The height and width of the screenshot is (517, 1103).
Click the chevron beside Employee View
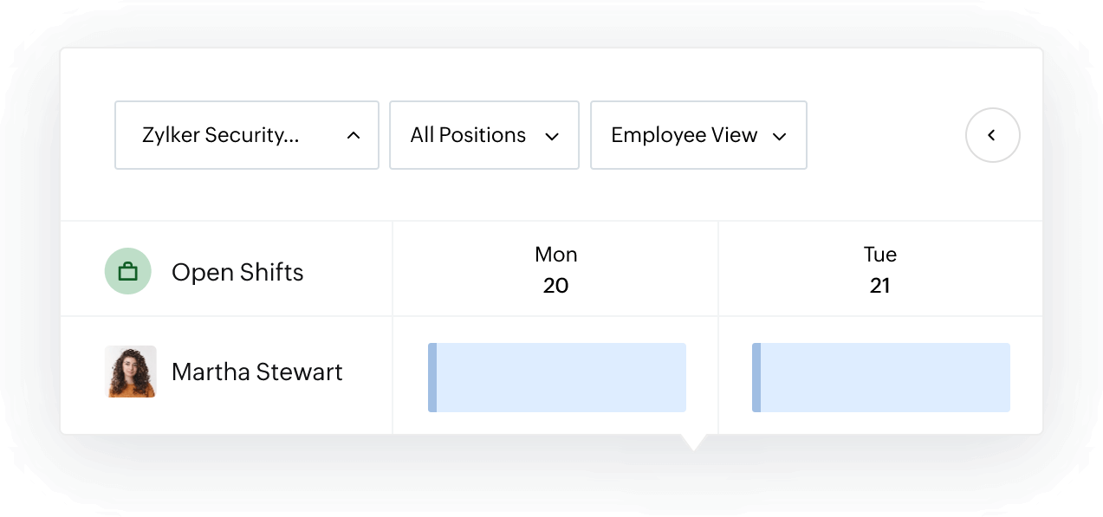pyautogui.click(x=779, y=136)
